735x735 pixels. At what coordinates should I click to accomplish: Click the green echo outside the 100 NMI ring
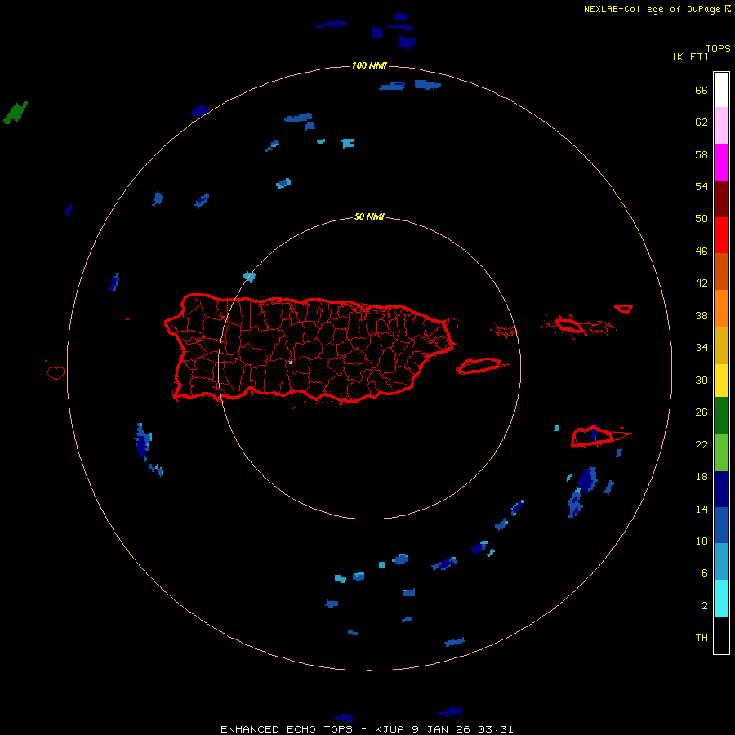(x=15, y=113)
